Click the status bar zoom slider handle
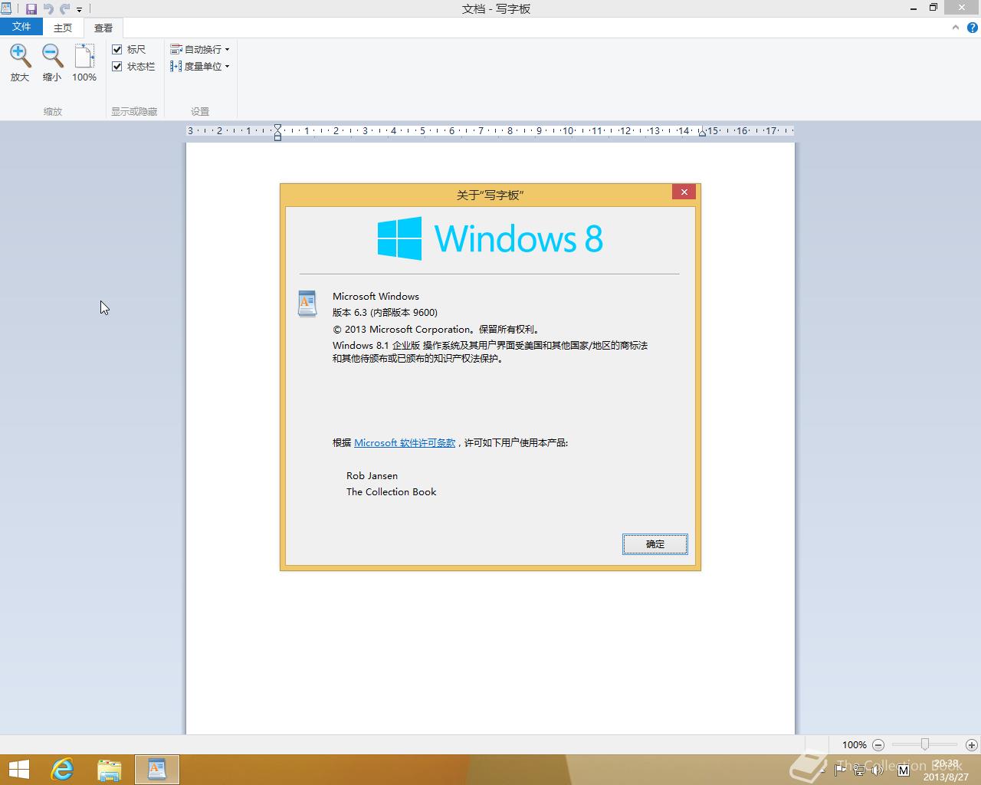 tap(925, 744)
